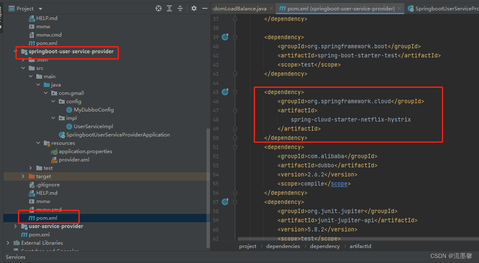
Task: Click 'project' in breadcrumb bar
Action: point(248,246)
